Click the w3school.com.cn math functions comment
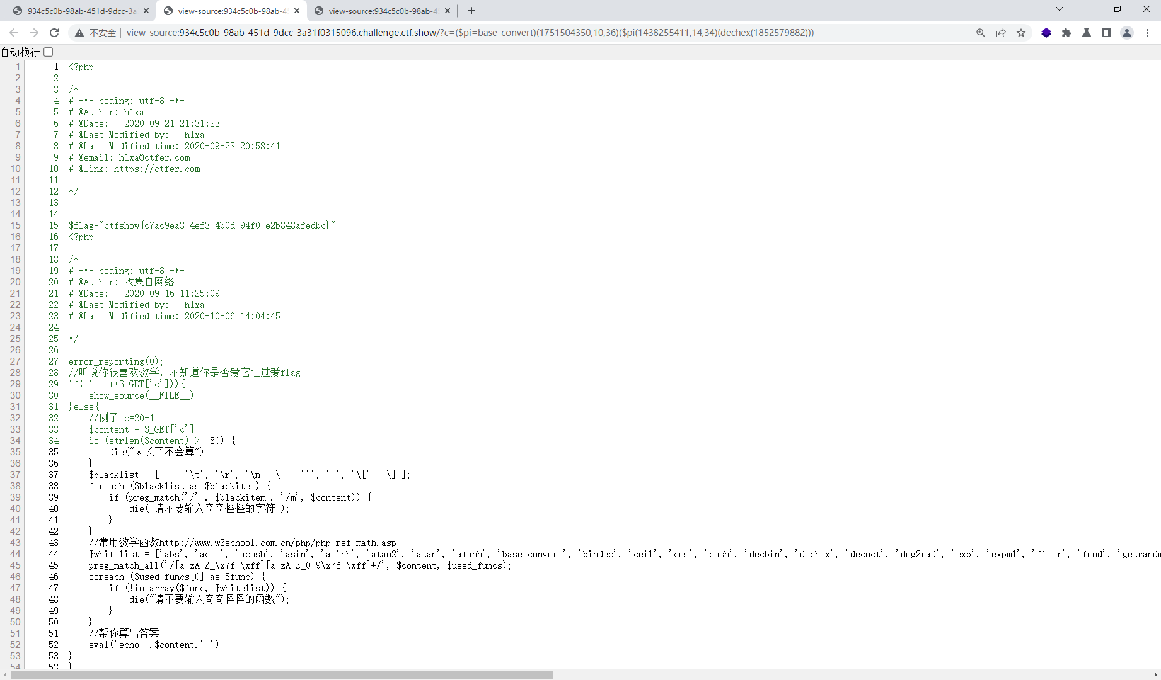1161x680 pixels. [243, 543]
